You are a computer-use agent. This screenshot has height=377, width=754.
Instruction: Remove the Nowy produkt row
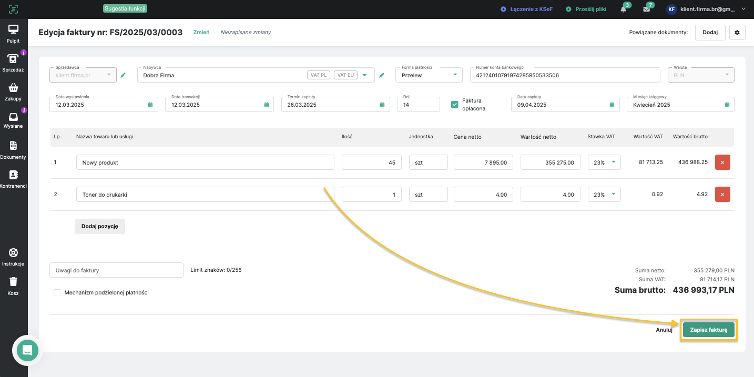click(722, 162)
